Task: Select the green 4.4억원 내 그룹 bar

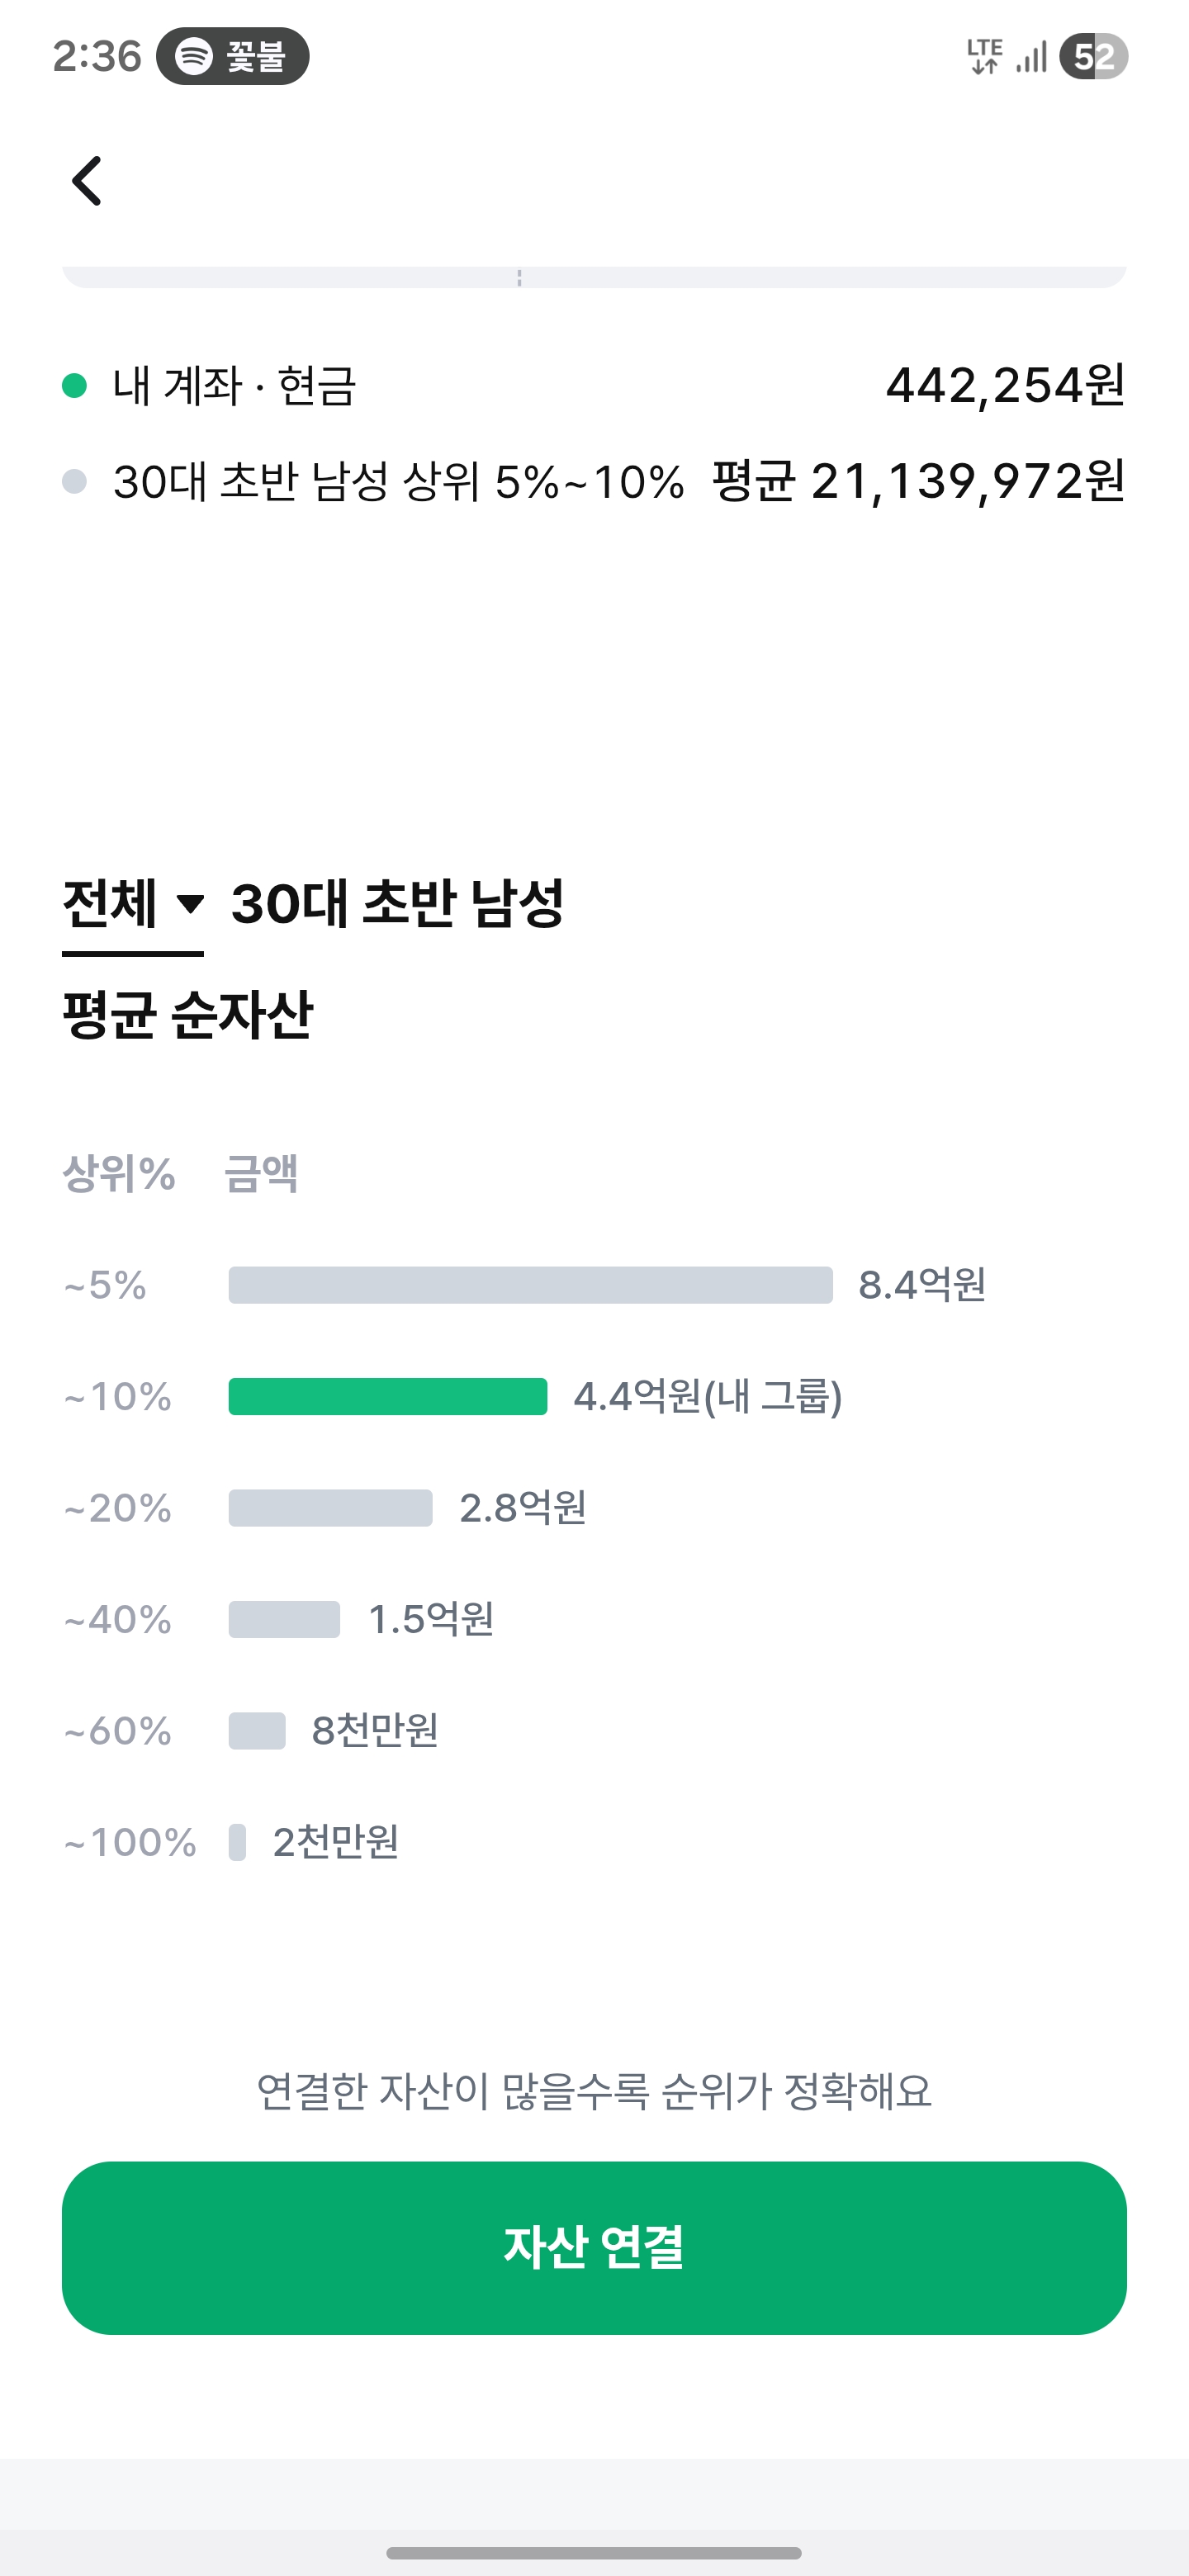Action: [x=388, y=1397]
